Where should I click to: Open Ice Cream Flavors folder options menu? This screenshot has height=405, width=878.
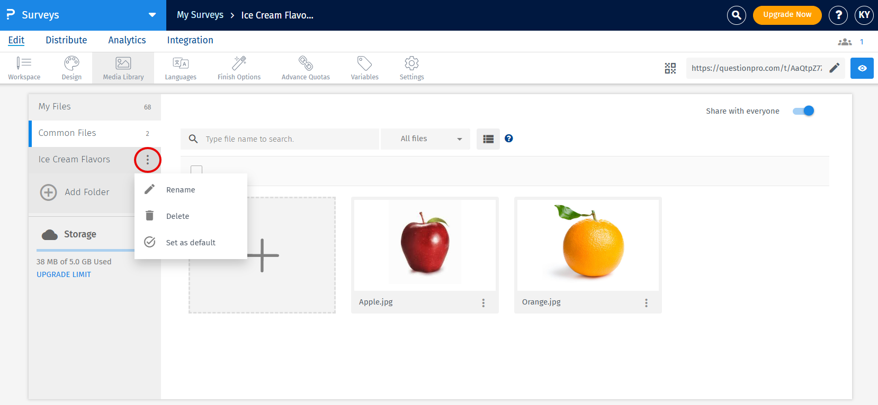[x=148, y=160]
